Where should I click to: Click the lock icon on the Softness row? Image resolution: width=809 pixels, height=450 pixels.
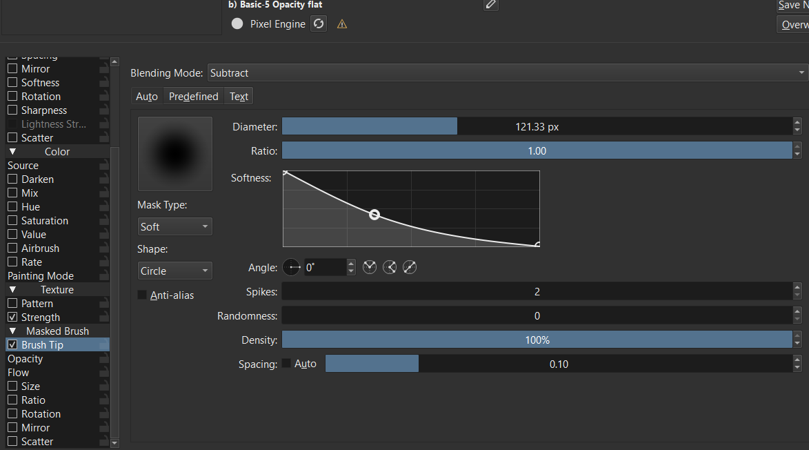104,83
